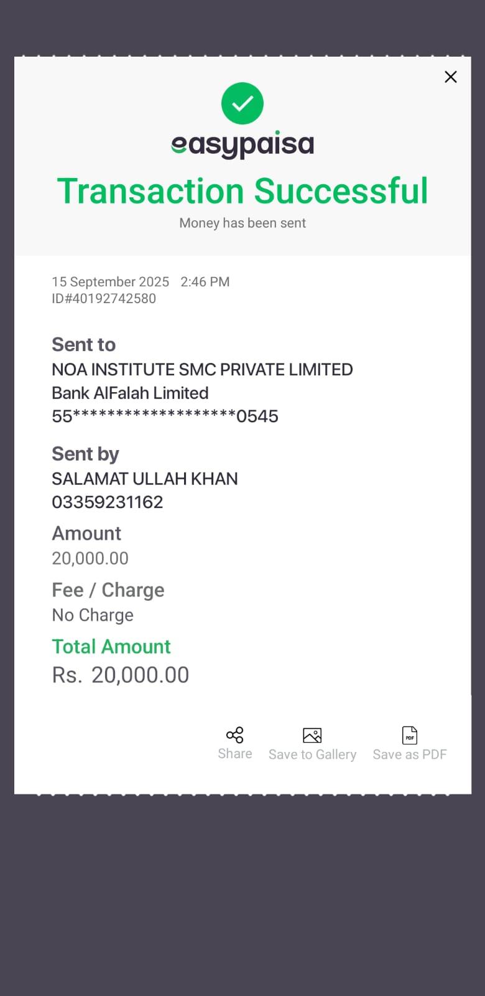Click sender name SALAMAT ULLAH KHAN
The width and height of the screenshot is (485, 996).
[145, 479]
